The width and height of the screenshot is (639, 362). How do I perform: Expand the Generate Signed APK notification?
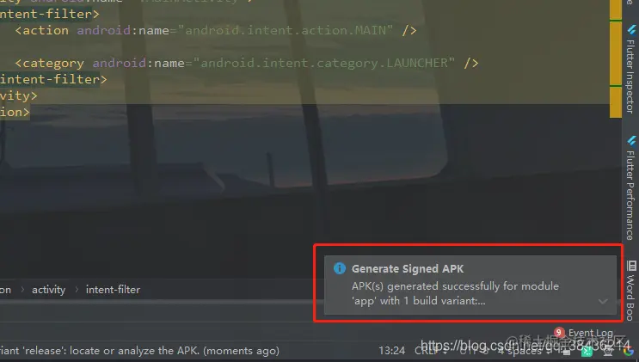(603, 301)
